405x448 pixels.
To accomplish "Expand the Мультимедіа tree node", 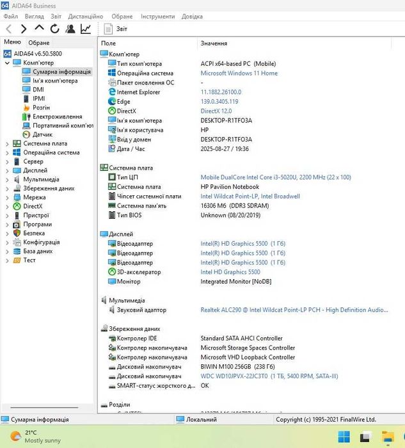I will click(x=7, y=180).
